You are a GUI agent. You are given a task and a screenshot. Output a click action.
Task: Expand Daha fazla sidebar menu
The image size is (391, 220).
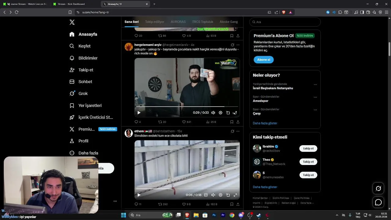(x=84, y=153)
